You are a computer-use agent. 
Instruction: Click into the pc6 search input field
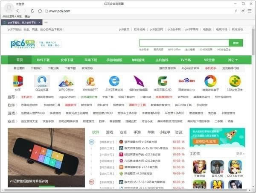coord(183,43)
